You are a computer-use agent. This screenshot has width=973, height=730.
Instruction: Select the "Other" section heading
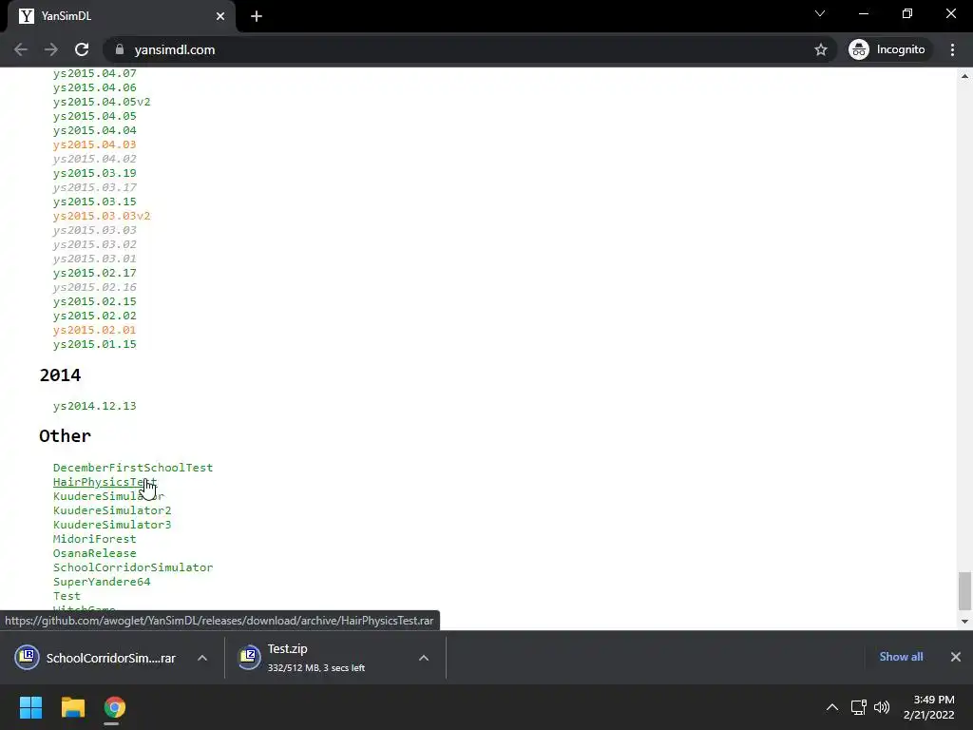(66, 435)
